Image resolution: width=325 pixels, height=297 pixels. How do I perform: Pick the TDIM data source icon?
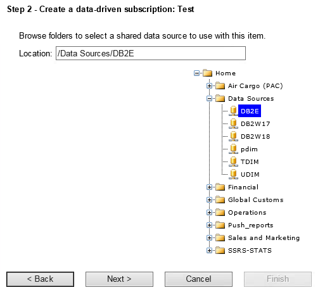click(x=233, y=161)
